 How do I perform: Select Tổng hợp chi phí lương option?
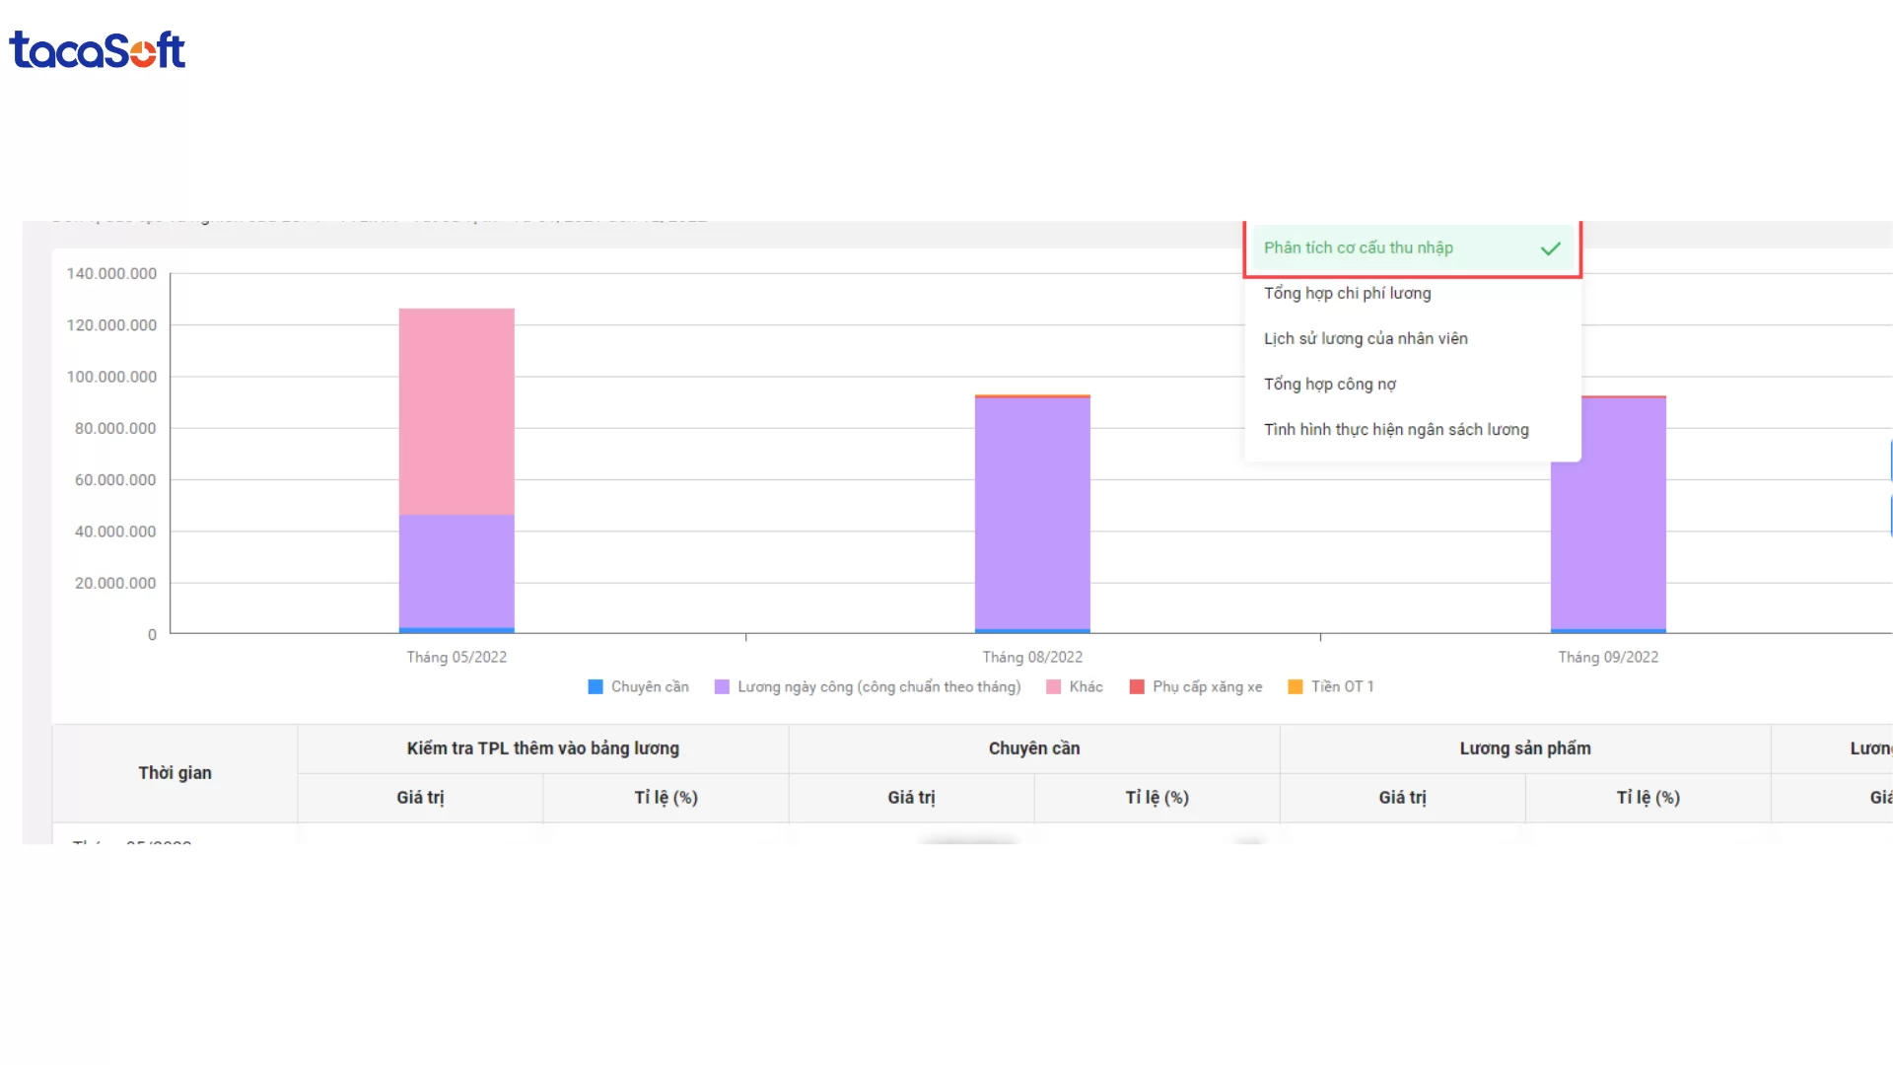(1347, 294)
